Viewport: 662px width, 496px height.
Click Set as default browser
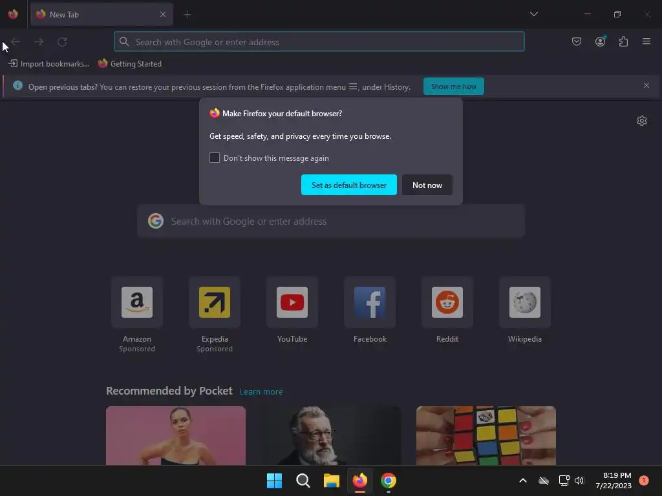[x=348, y=185]
